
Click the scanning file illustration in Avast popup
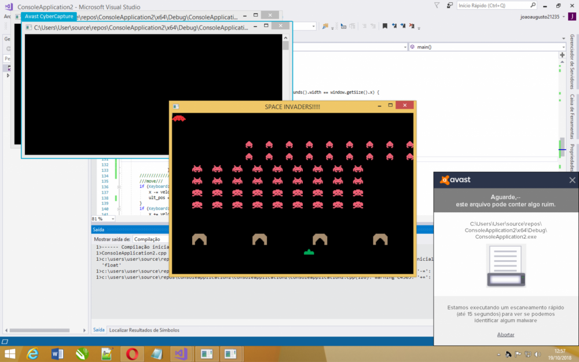[506, 266]
